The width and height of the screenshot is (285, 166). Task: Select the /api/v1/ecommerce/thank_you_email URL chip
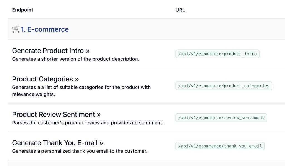(220, 146)
